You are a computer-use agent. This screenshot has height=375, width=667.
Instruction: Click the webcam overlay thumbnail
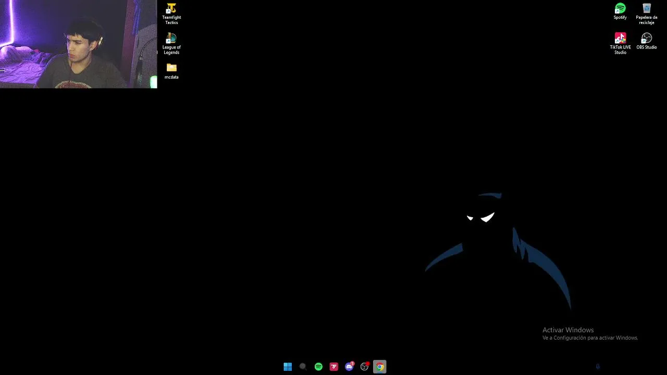pos(78,44)
